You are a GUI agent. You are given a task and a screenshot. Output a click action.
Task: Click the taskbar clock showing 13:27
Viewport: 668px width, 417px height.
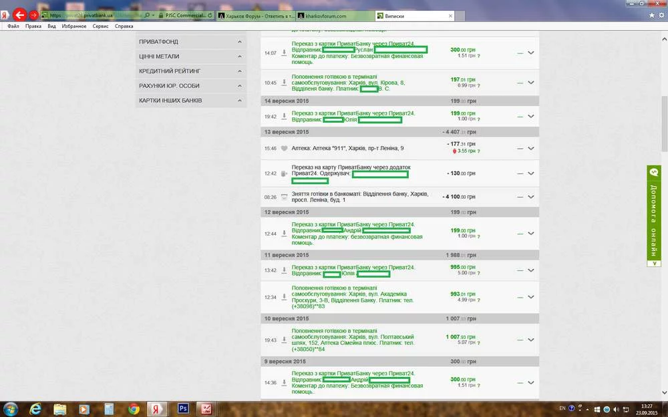pos(647,410)
